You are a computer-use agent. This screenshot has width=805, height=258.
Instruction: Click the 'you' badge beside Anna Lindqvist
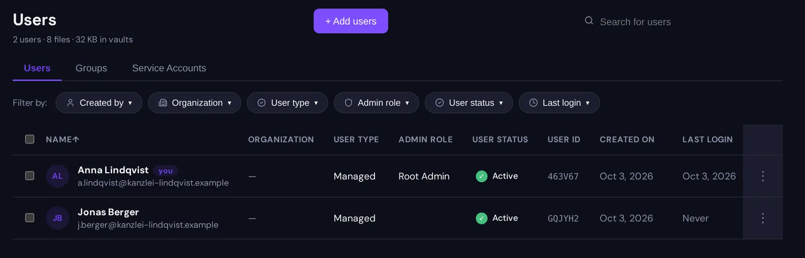166,171
